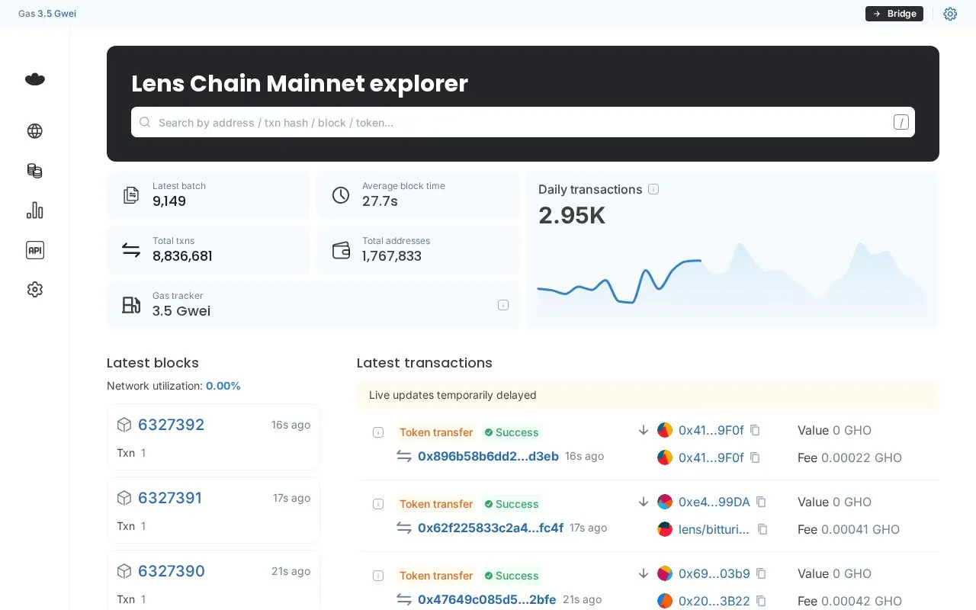
Task: Open the Total txns 8,836,681 card
Action: tap(208, 250)
